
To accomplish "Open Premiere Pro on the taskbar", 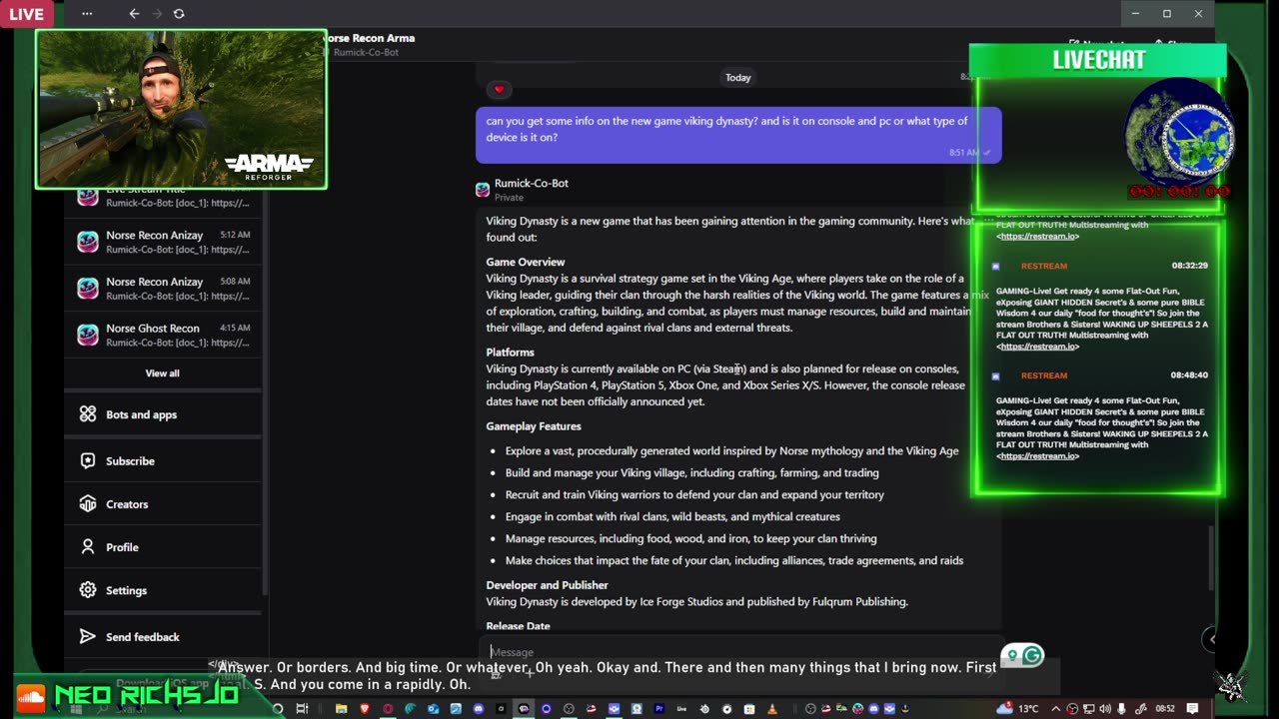I will click(660, 709).
